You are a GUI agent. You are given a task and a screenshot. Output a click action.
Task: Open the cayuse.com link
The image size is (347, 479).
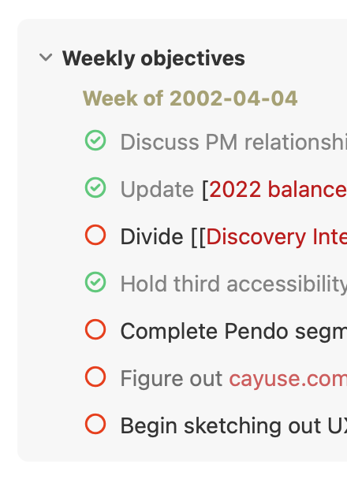tap(288, 379)
